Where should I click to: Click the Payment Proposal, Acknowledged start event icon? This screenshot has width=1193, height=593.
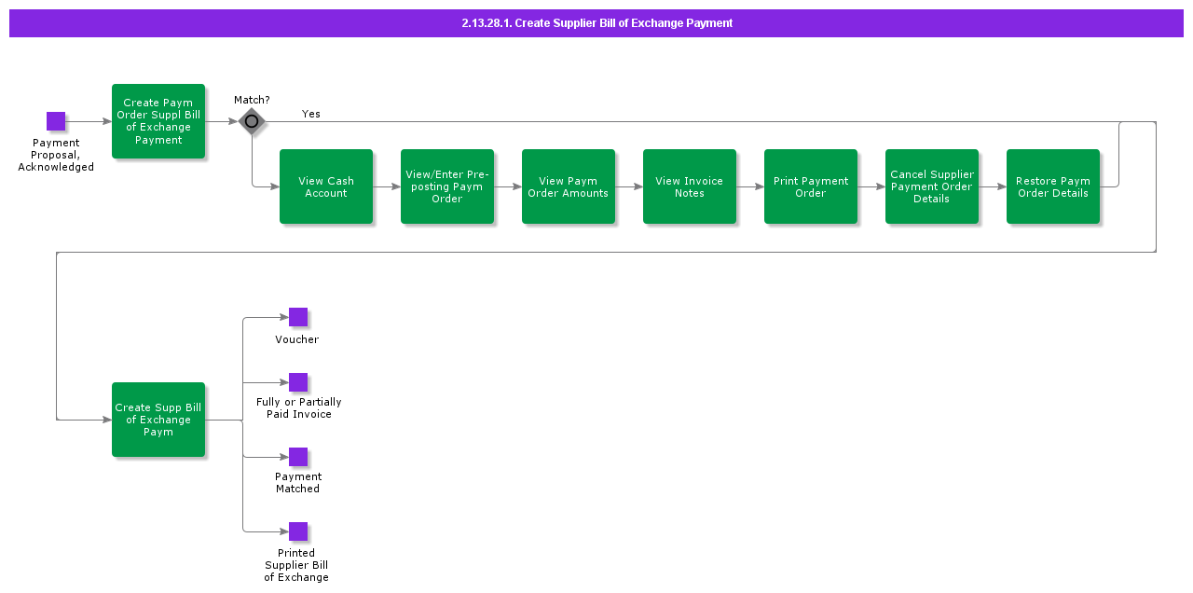tap(56, 121)
